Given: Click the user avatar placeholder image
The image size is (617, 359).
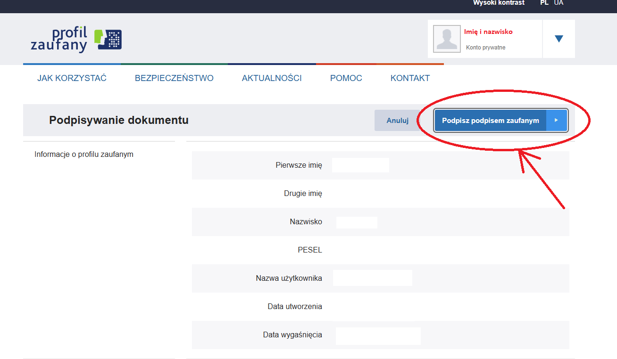Looking at the screenshot, I should [x=447, y=39].
